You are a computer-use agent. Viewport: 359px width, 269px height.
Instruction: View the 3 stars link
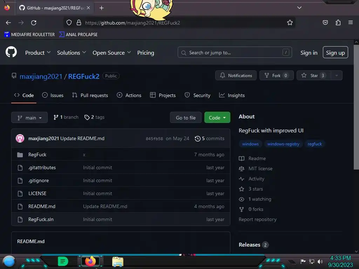pos(251,189)
